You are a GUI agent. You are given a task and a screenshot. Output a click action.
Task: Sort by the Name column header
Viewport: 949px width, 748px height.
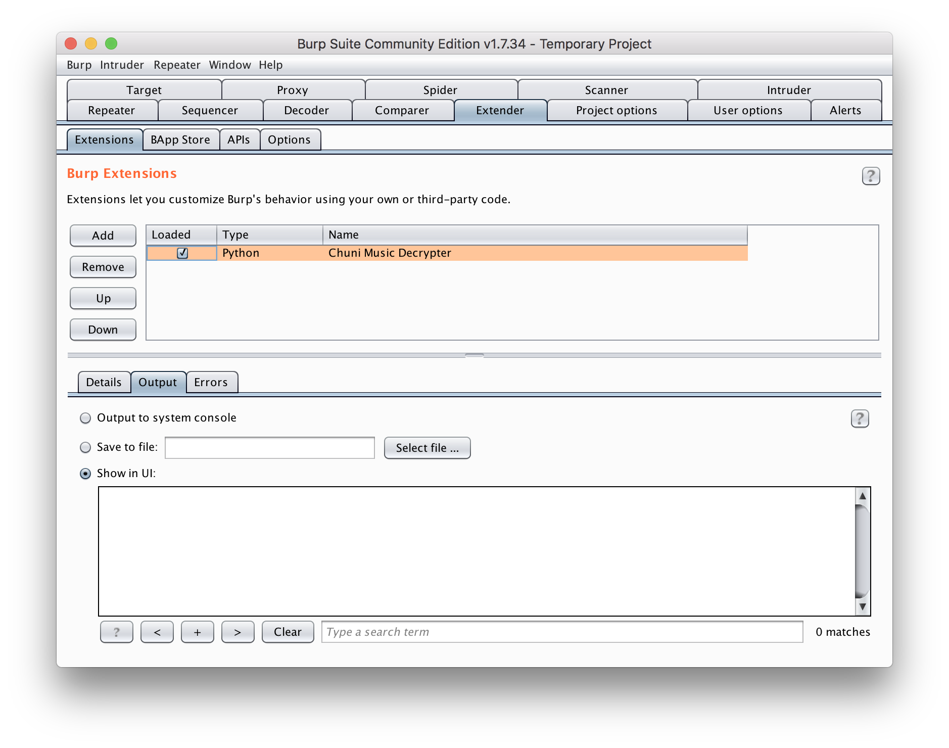535,235
